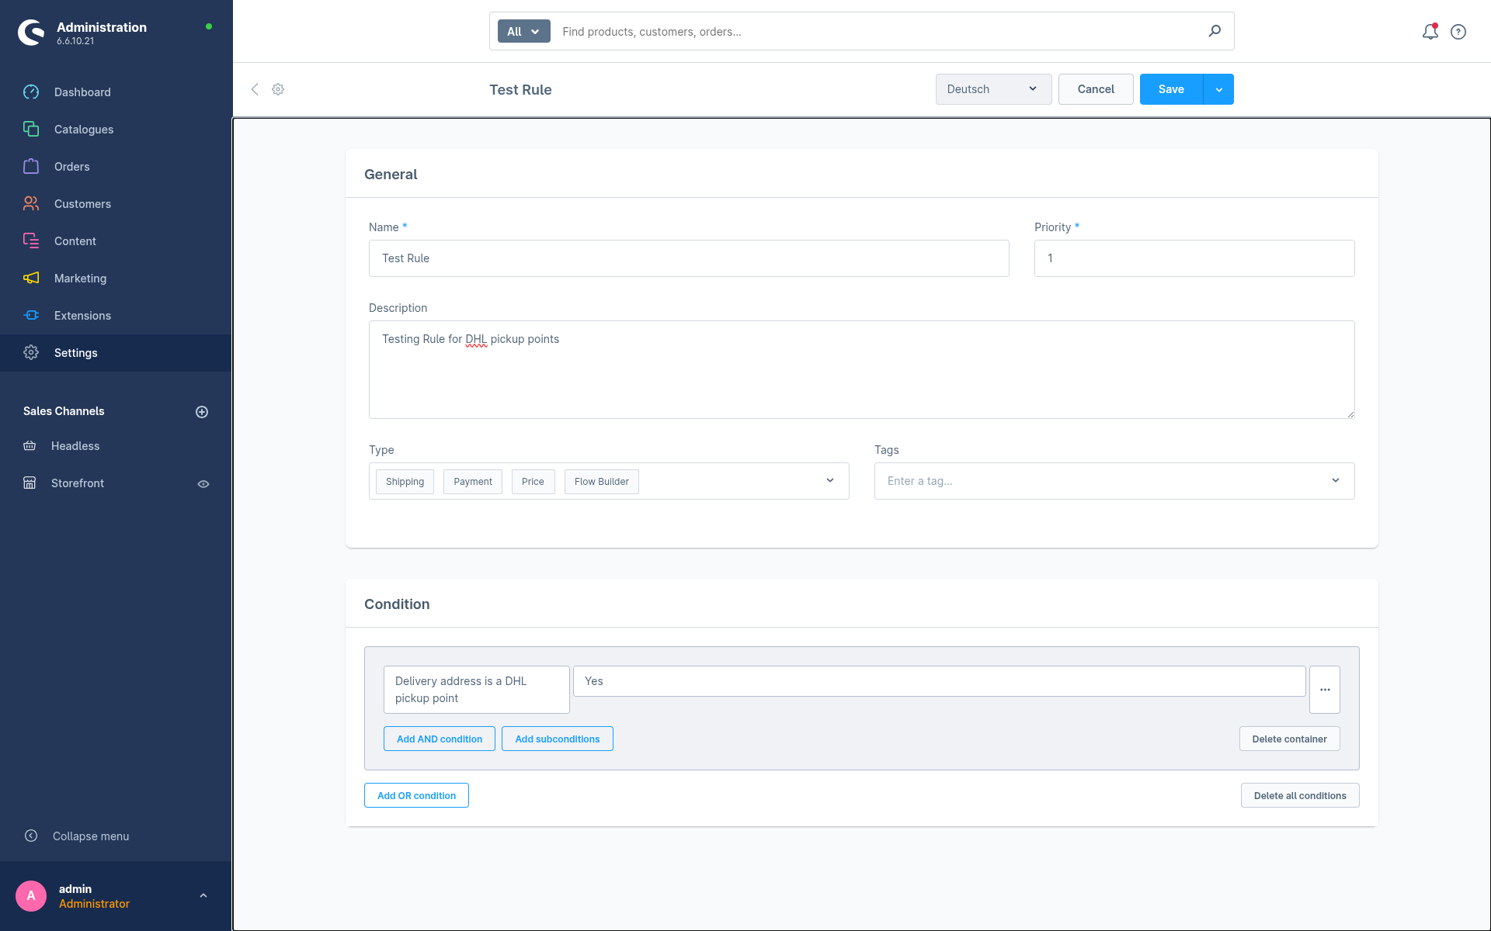Open the Deutsch language dropdown

point(993,89)
